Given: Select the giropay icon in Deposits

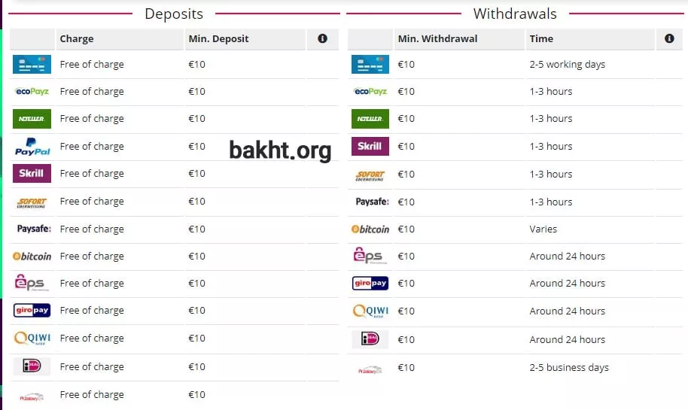Looking at the screenshot, I should (x=32, y=311).
